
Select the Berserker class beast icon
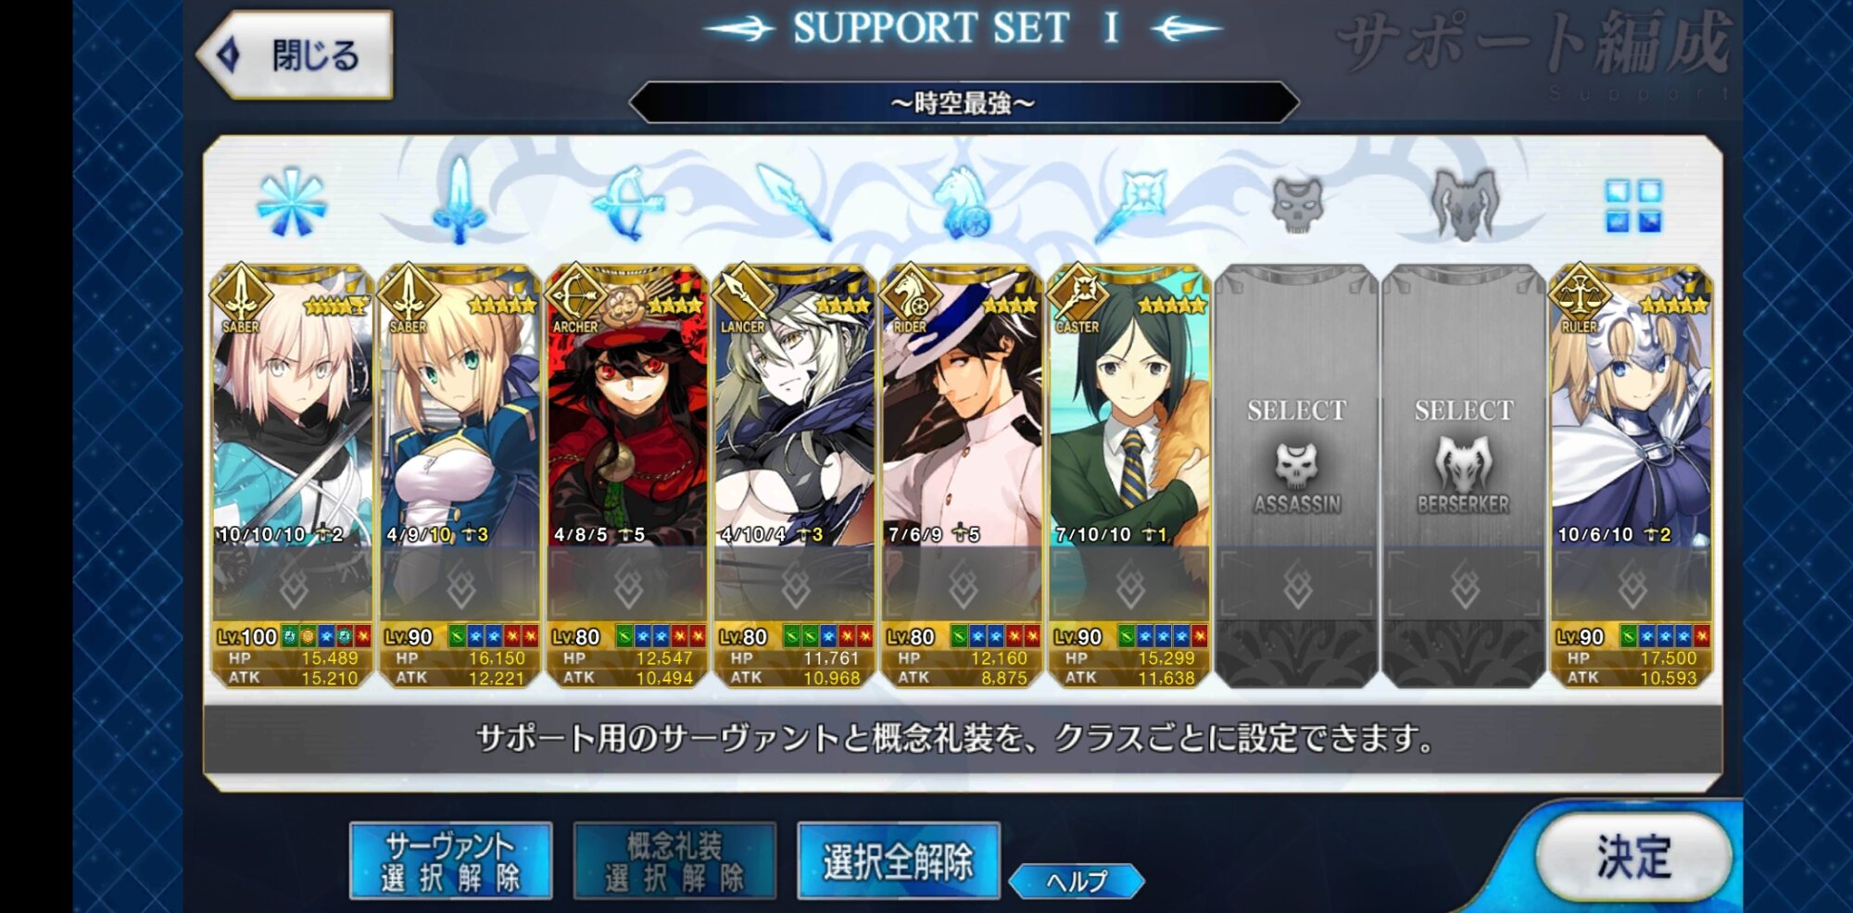tap(1464, 204)
